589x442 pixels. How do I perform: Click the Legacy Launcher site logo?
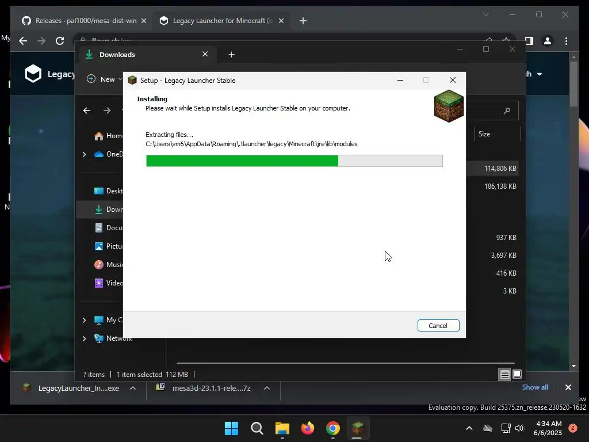point(33,74)
